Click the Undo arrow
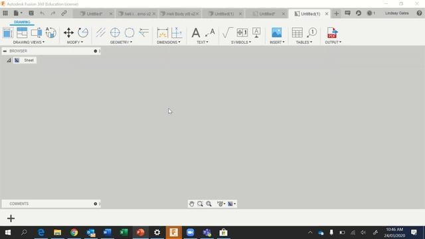The width and height of the screenshot is (425, 239). pos(42,13)
